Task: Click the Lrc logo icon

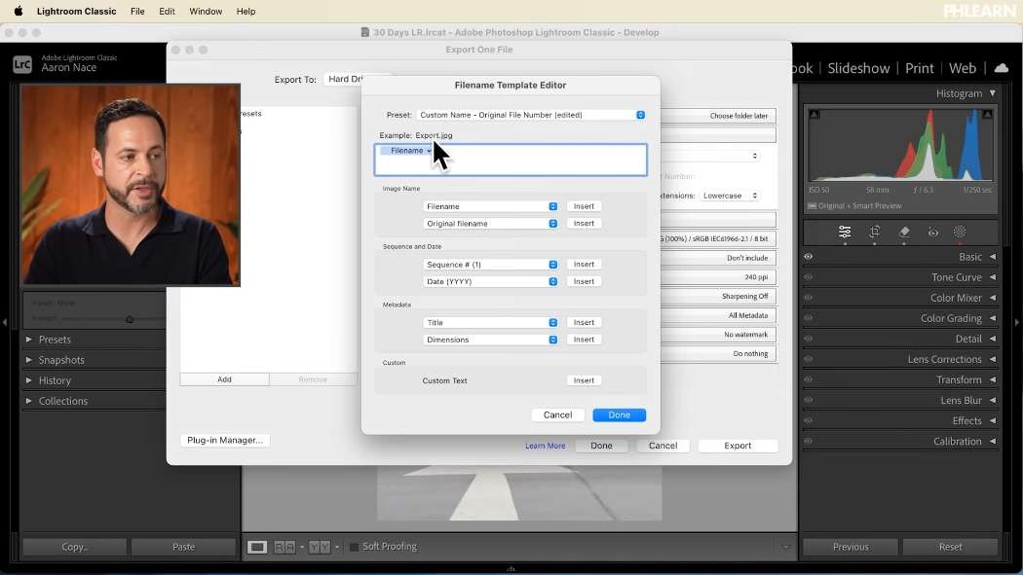Action: [22, 64]
